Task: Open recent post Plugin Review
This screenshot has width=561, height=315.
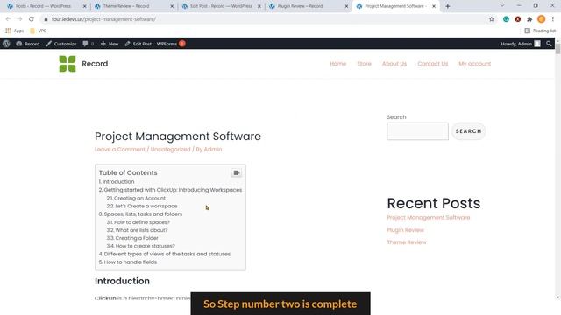Action: (x=405, y=230)
